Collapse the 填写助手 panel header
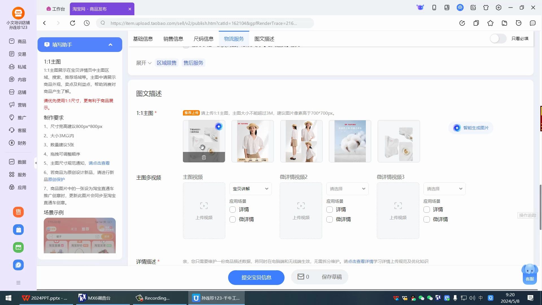The width and height of the screenshot is (542, 305). coord(110,44)
